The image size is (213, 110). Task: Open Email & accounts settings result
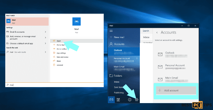coord(17,32)
